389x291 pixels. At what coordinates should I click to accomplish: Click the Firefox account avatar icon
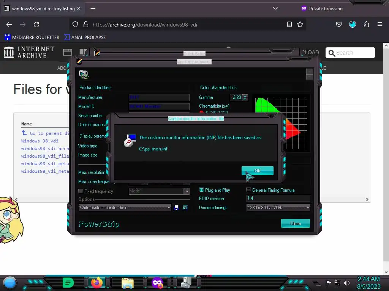352,24
